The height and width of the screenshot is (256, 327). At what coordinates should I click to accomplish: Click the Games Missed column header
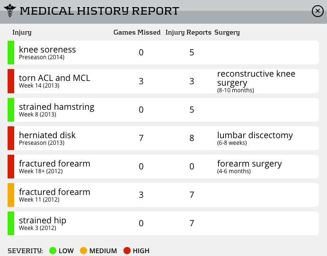click(x=137, y=33)
